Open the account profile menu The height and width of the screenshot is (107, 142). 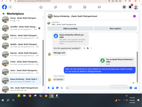[x=136, y=7]
